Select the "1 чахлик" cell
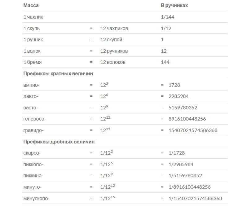 coord(33,17)
